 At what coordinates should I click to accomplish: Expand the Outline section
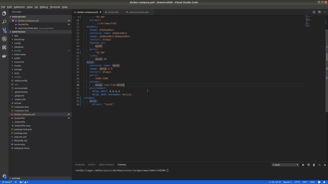(x=40, y=178)
